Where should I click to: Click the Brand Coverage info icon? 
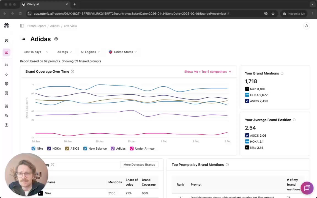[x=73, y=71]
